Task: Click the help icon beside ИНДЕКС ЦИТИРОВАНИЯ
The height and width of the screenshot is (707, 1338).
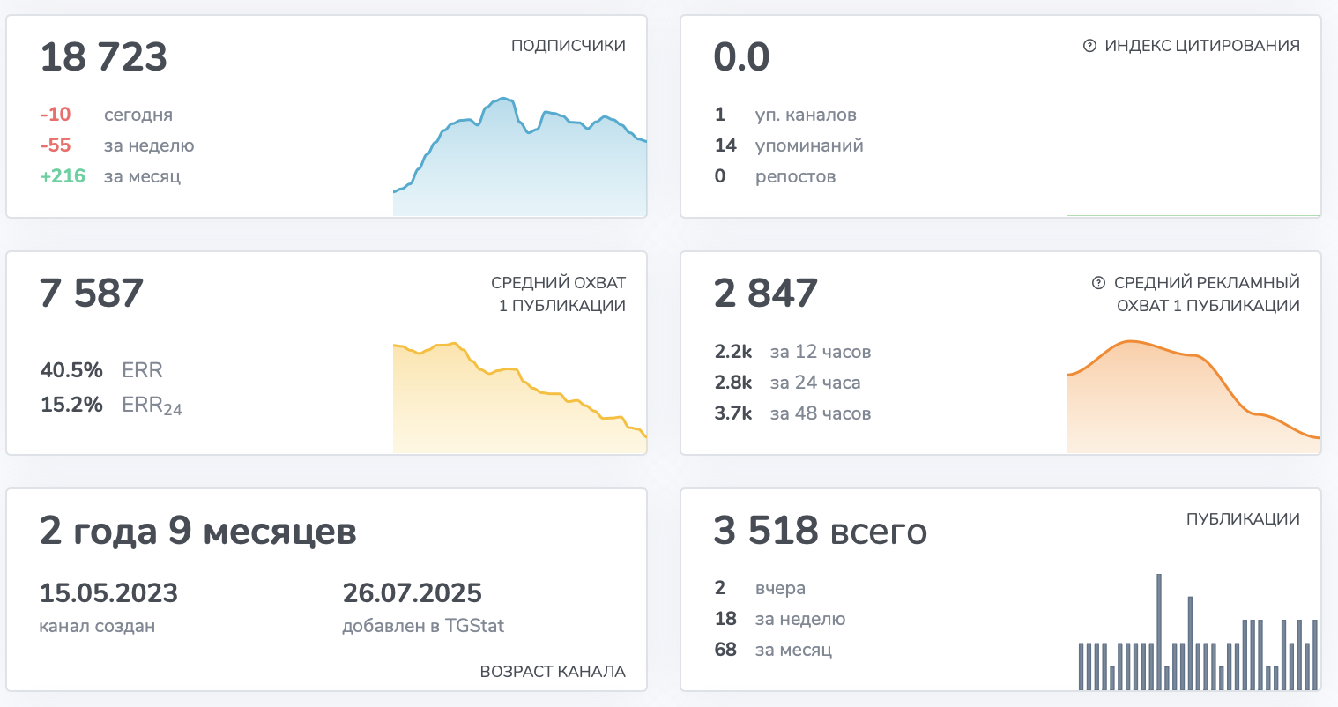Action: click(1089, 46)
